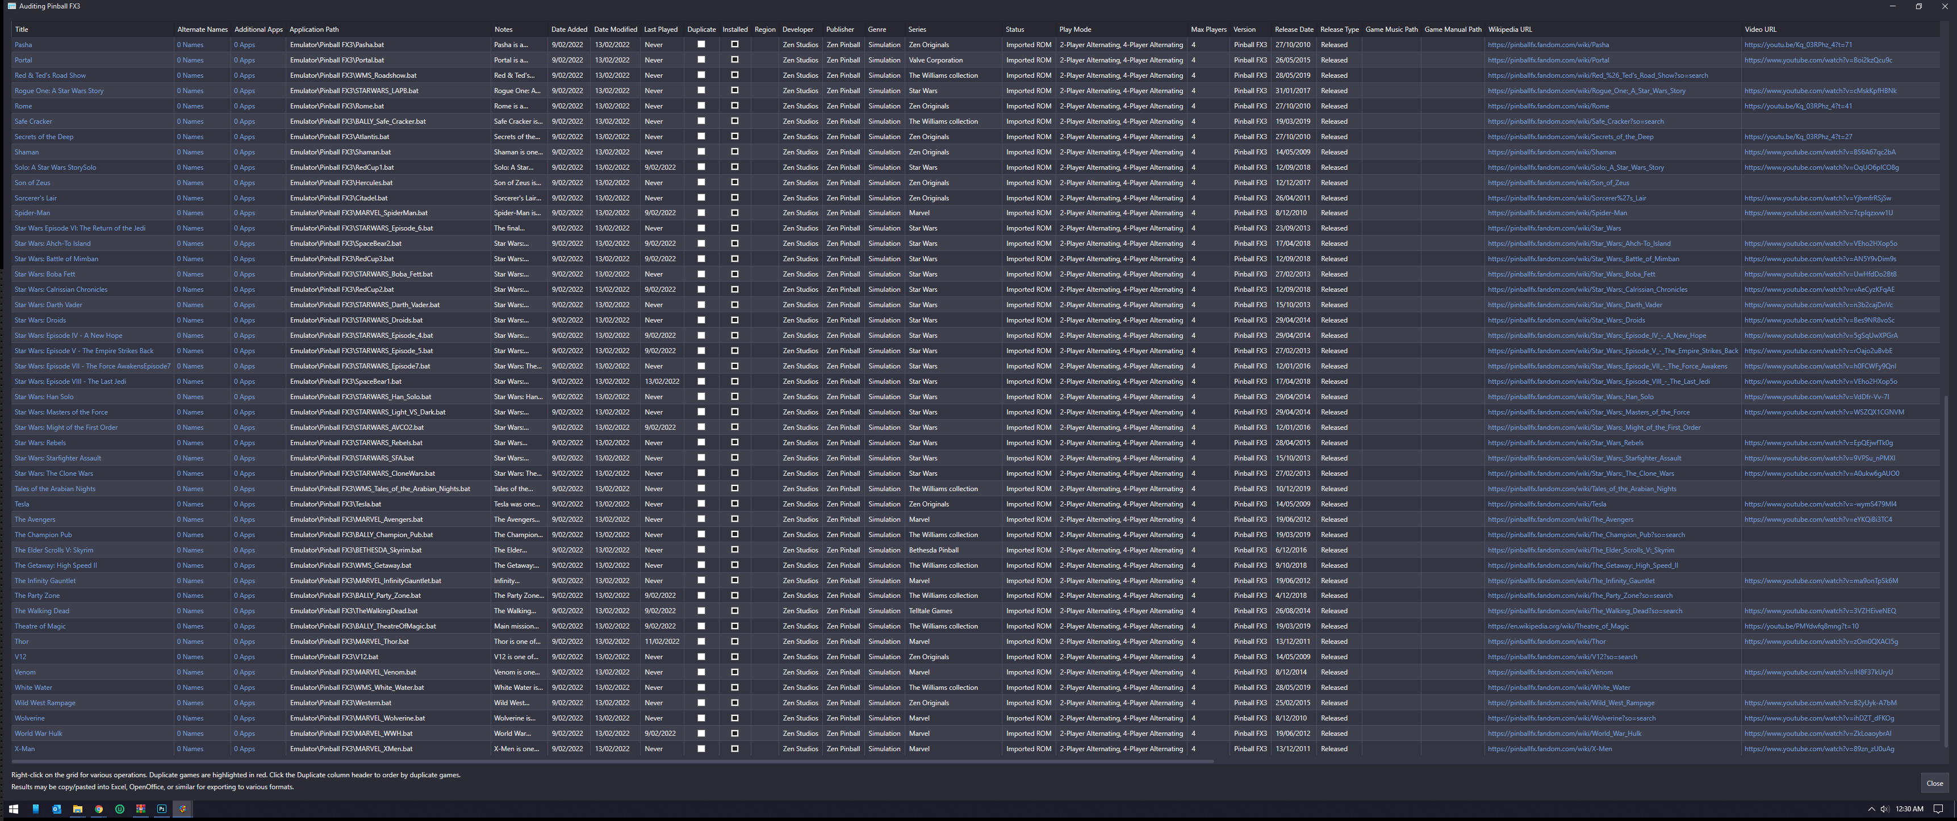This screenshot has height=821, width=1957.
Task: Open WinRAR from the taskbar
Action: [140, 809]
